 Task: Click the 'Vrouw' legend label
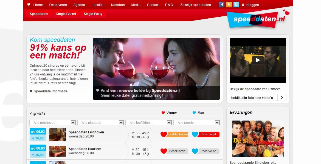pyautogui.click(x=171, y=113)
